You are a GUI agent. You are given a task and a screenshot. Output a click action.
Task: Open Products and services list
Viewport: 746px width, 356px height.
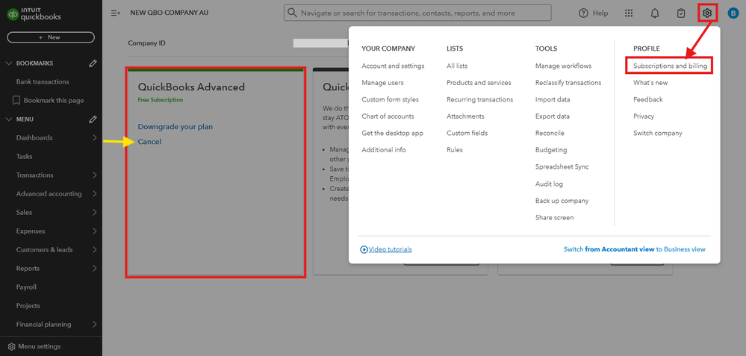[479, 83]
